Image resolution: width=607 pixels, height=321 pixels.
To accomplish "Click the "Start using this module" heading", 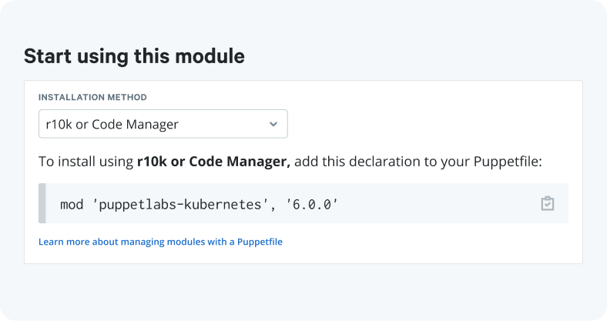I will 134,56.
